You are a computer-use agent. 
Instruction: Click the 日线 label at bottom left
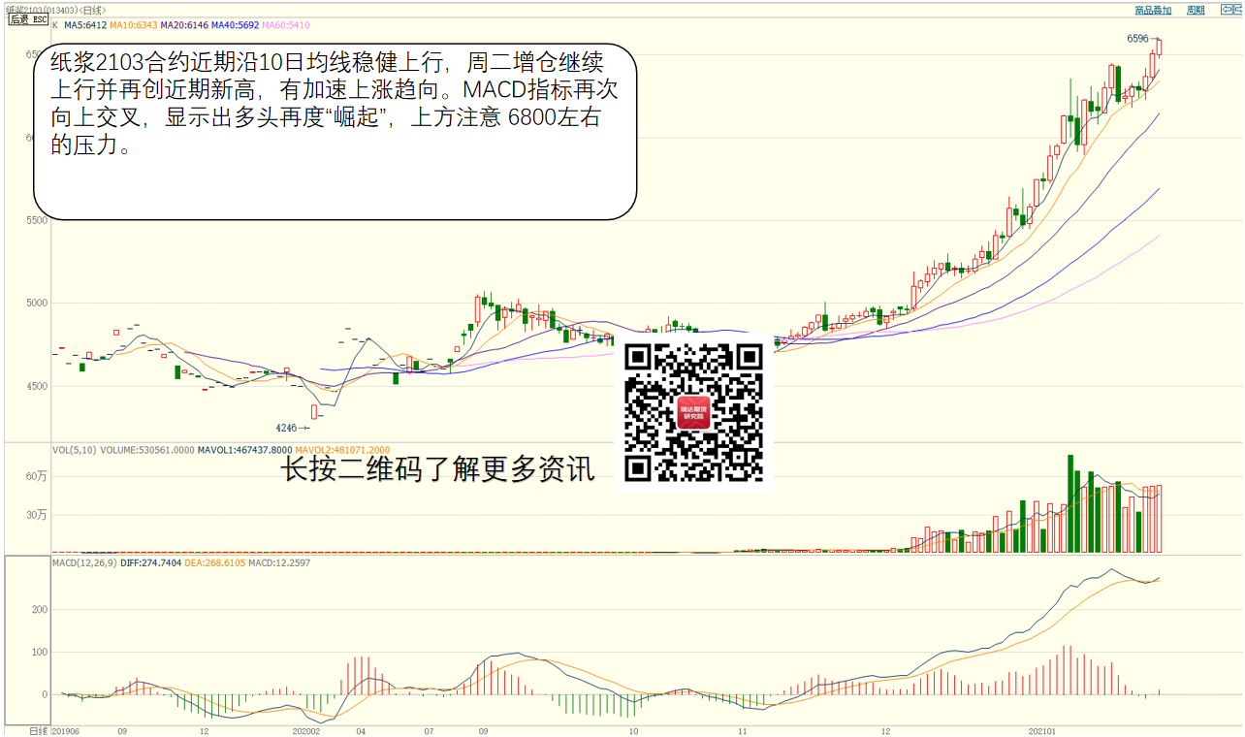(x=37, y=730)
